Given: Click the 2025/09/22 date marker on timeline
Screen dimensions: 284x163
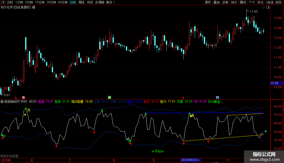Looking at the screenshot, I should coord(191,160).
